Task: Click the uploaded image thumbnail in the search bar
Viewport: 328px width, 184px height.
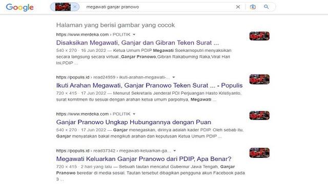Action: pyautogui.click(x=63, y=7)
